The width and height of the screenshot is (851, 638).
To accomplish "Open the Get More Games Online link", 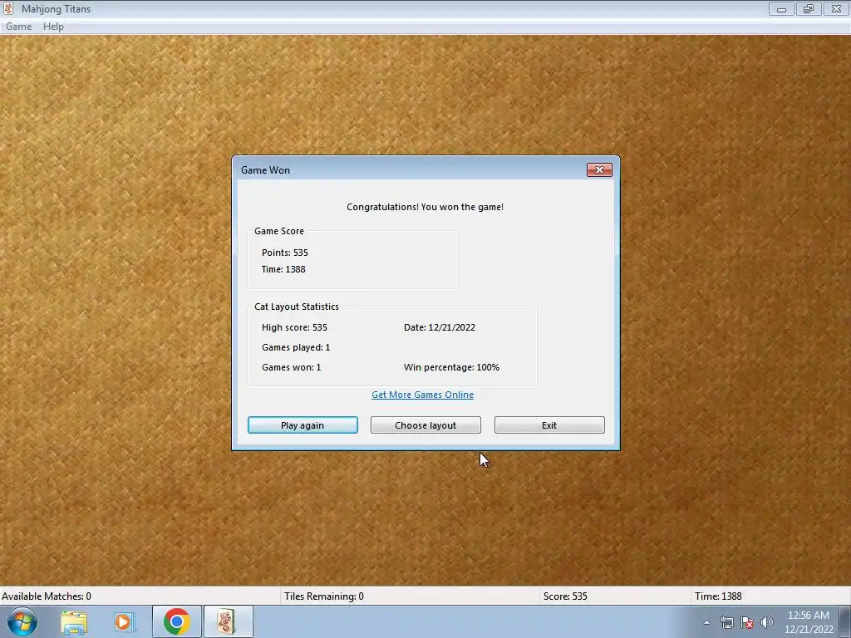I will click(x=422, y=395).
